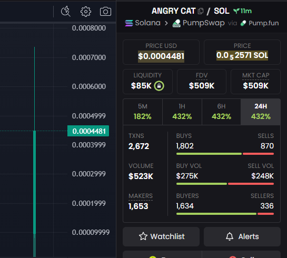Open Alerts for this pair
This screenshot has height=258, width=287.
point(242,236)
